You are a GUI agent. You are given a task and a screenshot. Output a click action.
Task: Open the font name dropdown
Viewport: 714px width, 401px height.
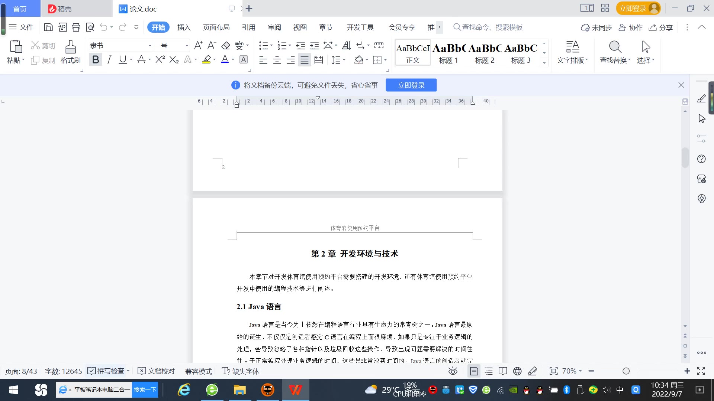[150, 46]
